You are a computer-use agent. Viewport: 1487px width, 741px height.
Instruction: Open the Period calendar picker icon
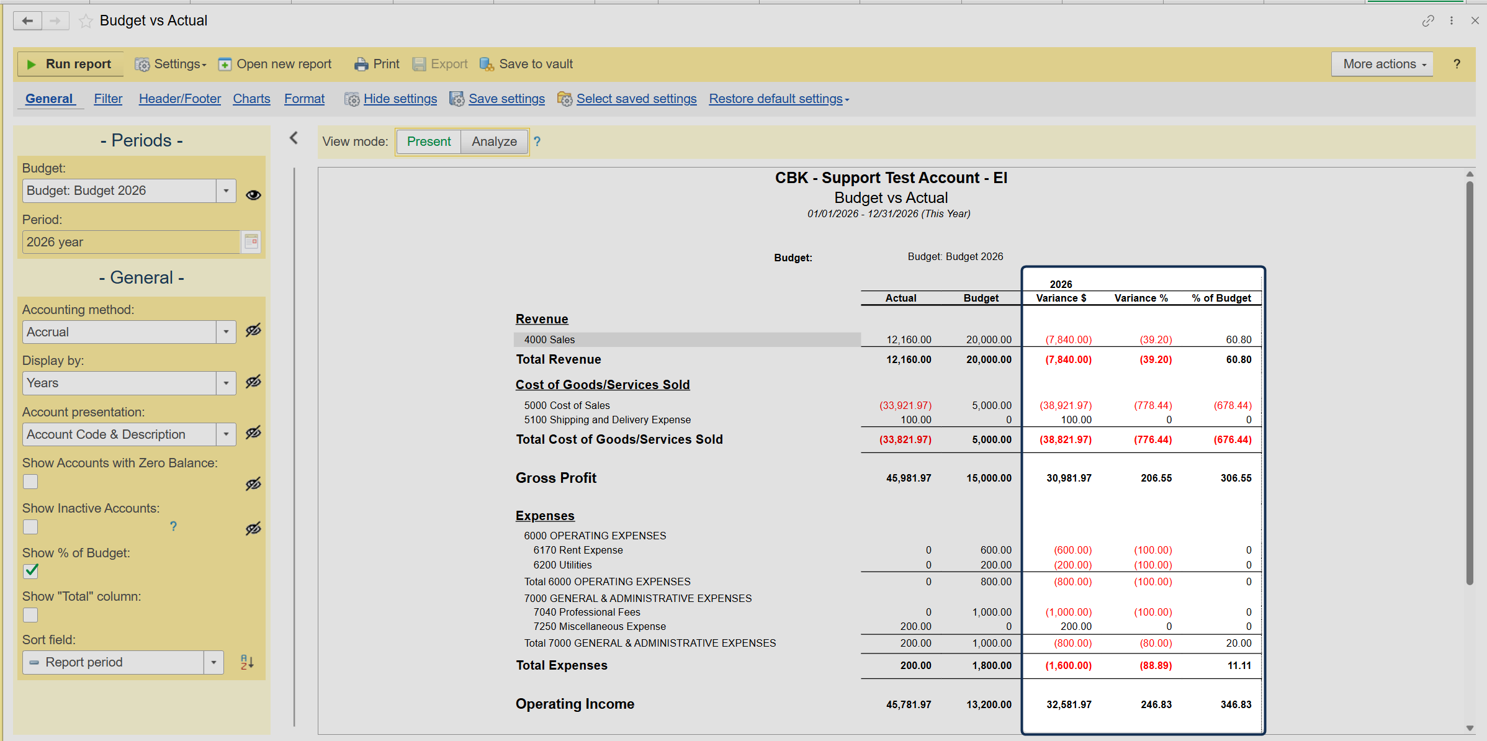251,242
